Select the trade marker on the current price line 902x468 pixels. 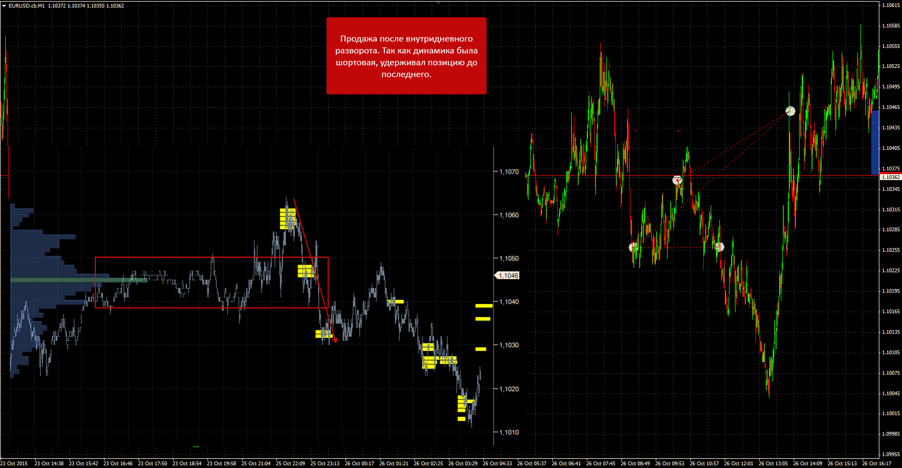[677, 180]
